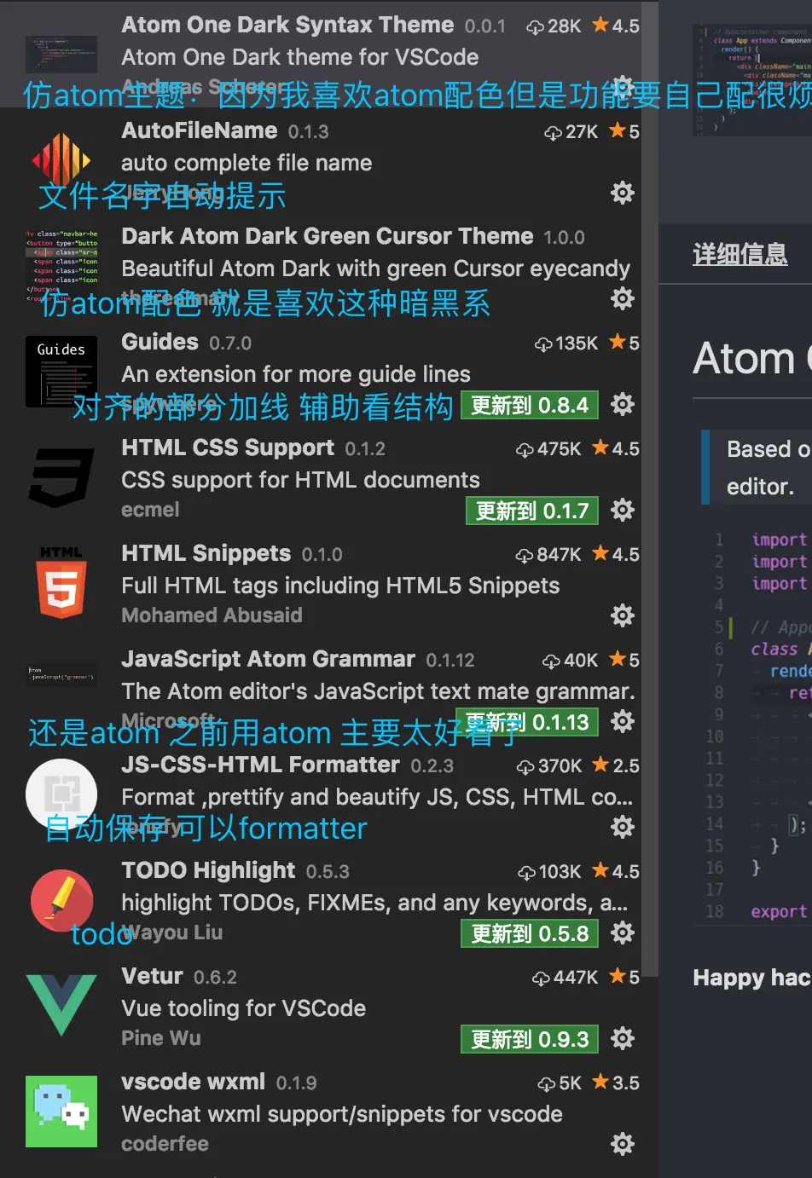Open the Guides extension gear menu
The height and width of the screenshot is (1178, 812).
click(x=623, y=404)
